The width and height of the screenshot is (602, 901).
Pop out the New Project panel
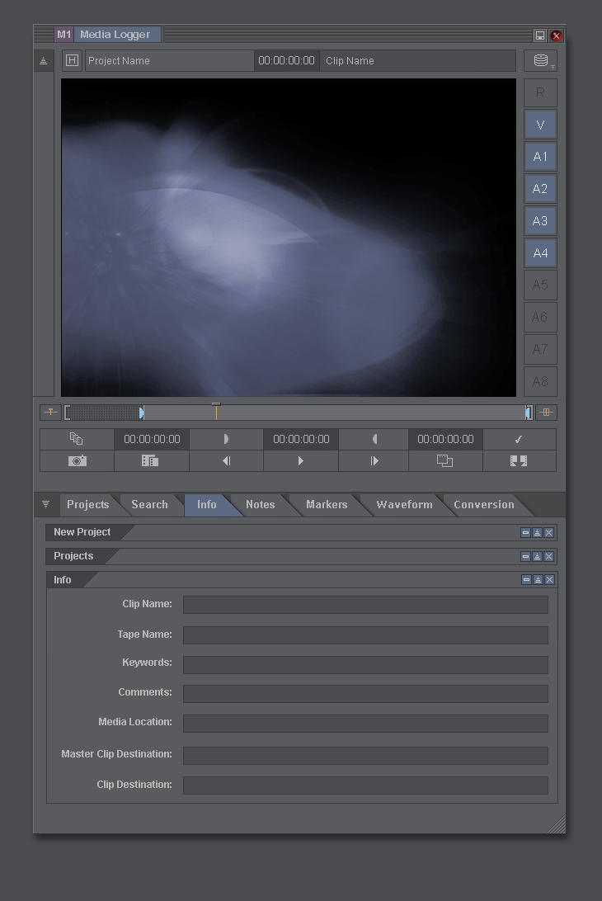point(537,533)
